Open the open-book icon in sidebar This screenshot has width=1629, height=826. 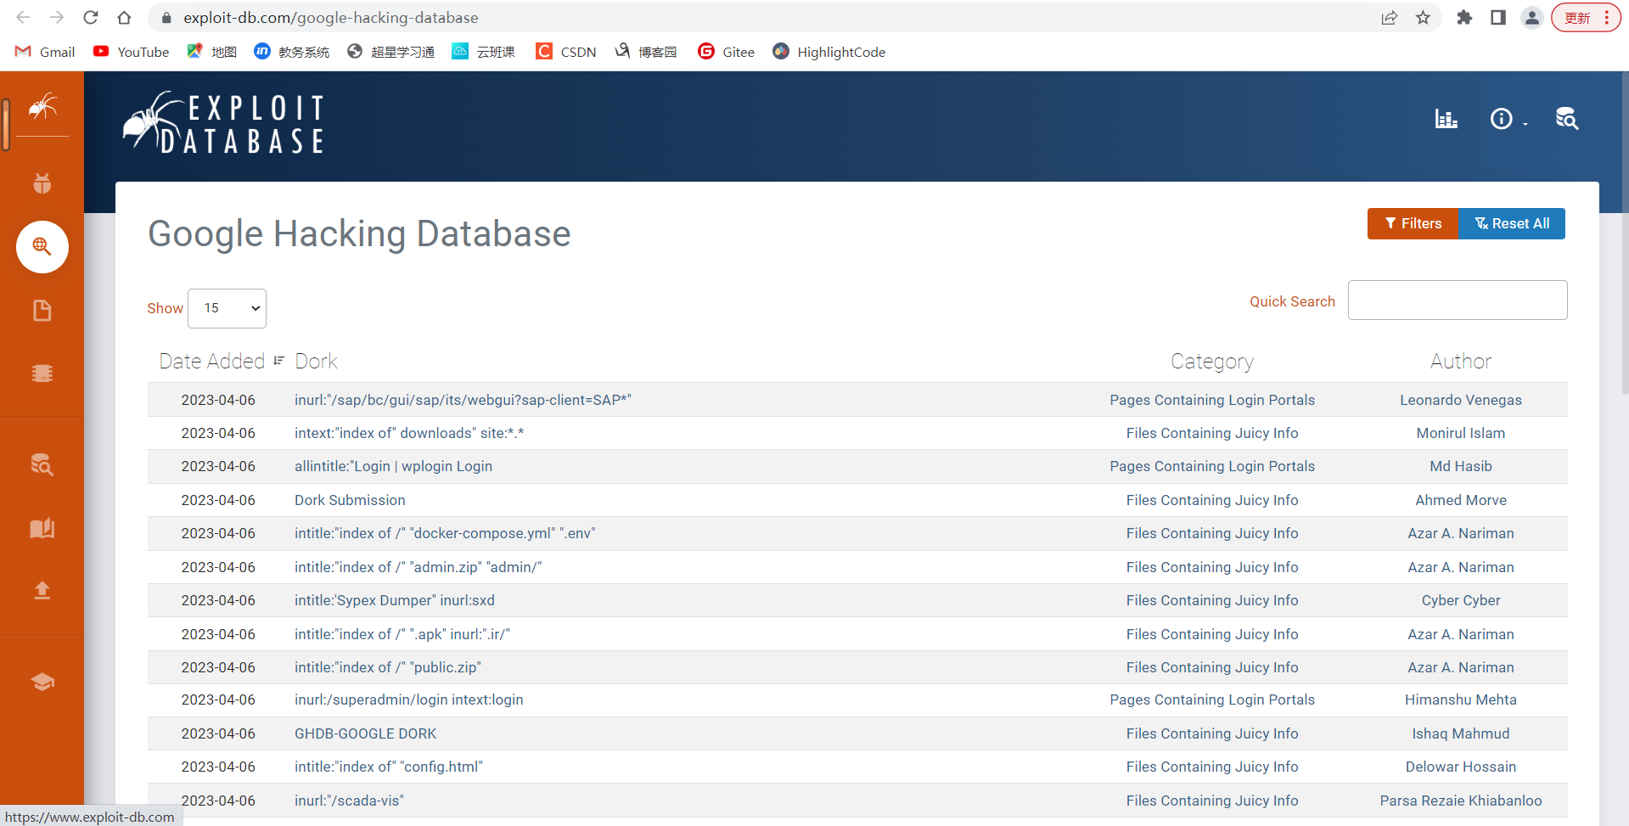42,528
